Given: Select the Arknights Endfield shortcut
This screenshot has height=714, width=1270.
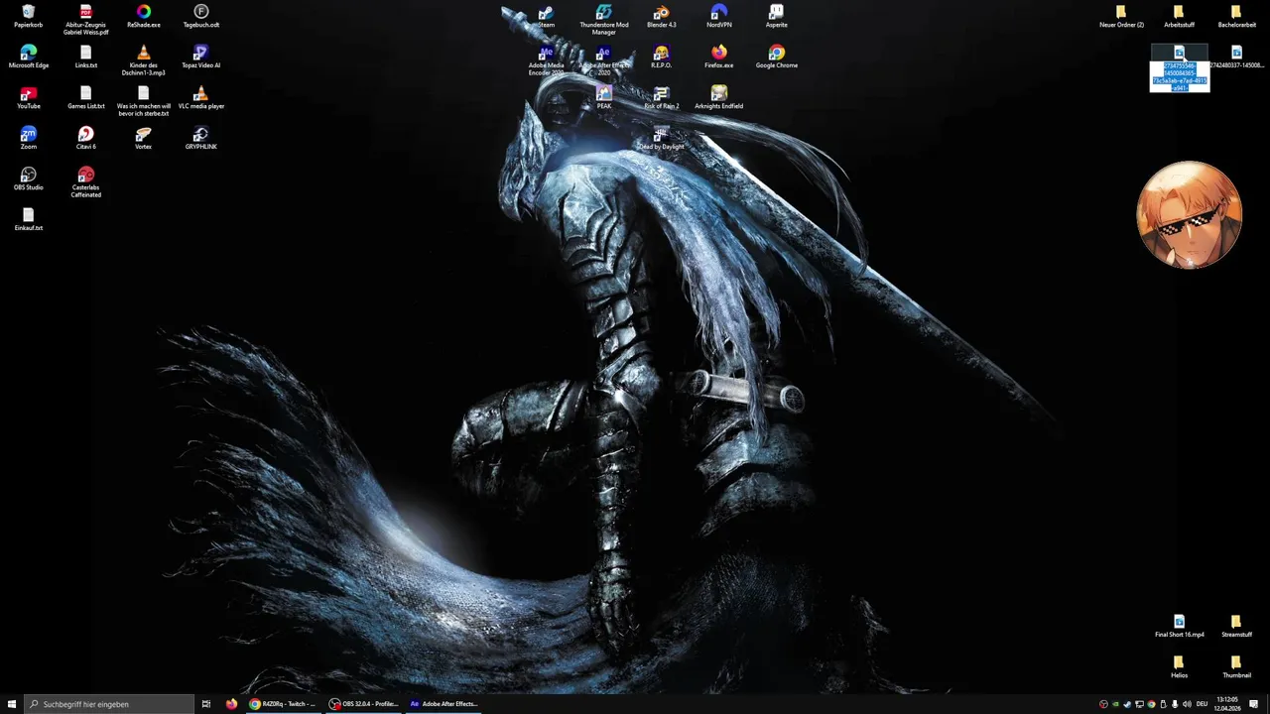Looking at the screenshot, I should coord(718,97).
